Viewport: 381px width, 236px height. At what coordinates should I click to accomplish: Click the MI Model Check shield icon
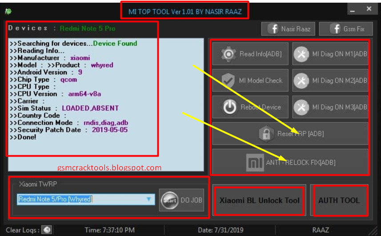coord(228,80)
